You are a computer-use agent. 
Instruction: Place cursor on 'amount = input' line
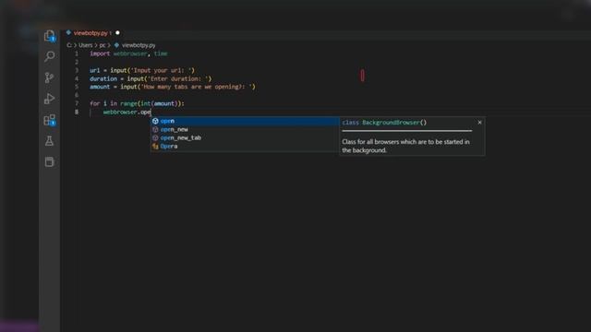click(173, 87)
